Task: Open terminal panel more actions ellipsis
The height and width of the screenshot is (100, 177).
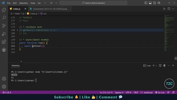Action: tap(169, 66)
